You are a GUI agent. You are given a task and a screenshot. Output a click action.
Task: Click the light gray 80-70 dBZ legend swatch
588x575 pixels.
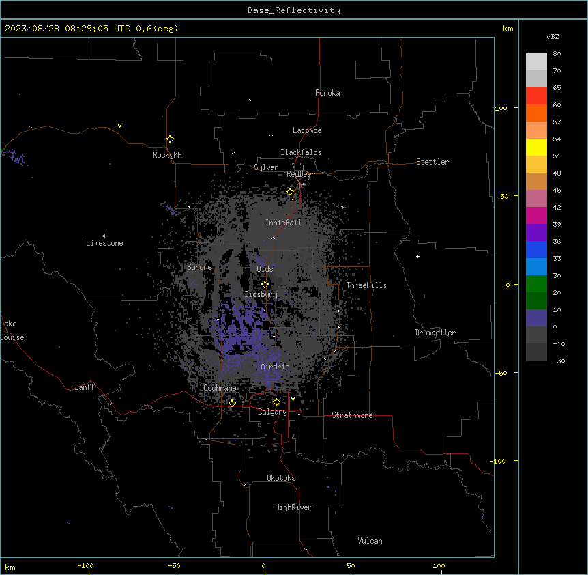tap(536, 62)
